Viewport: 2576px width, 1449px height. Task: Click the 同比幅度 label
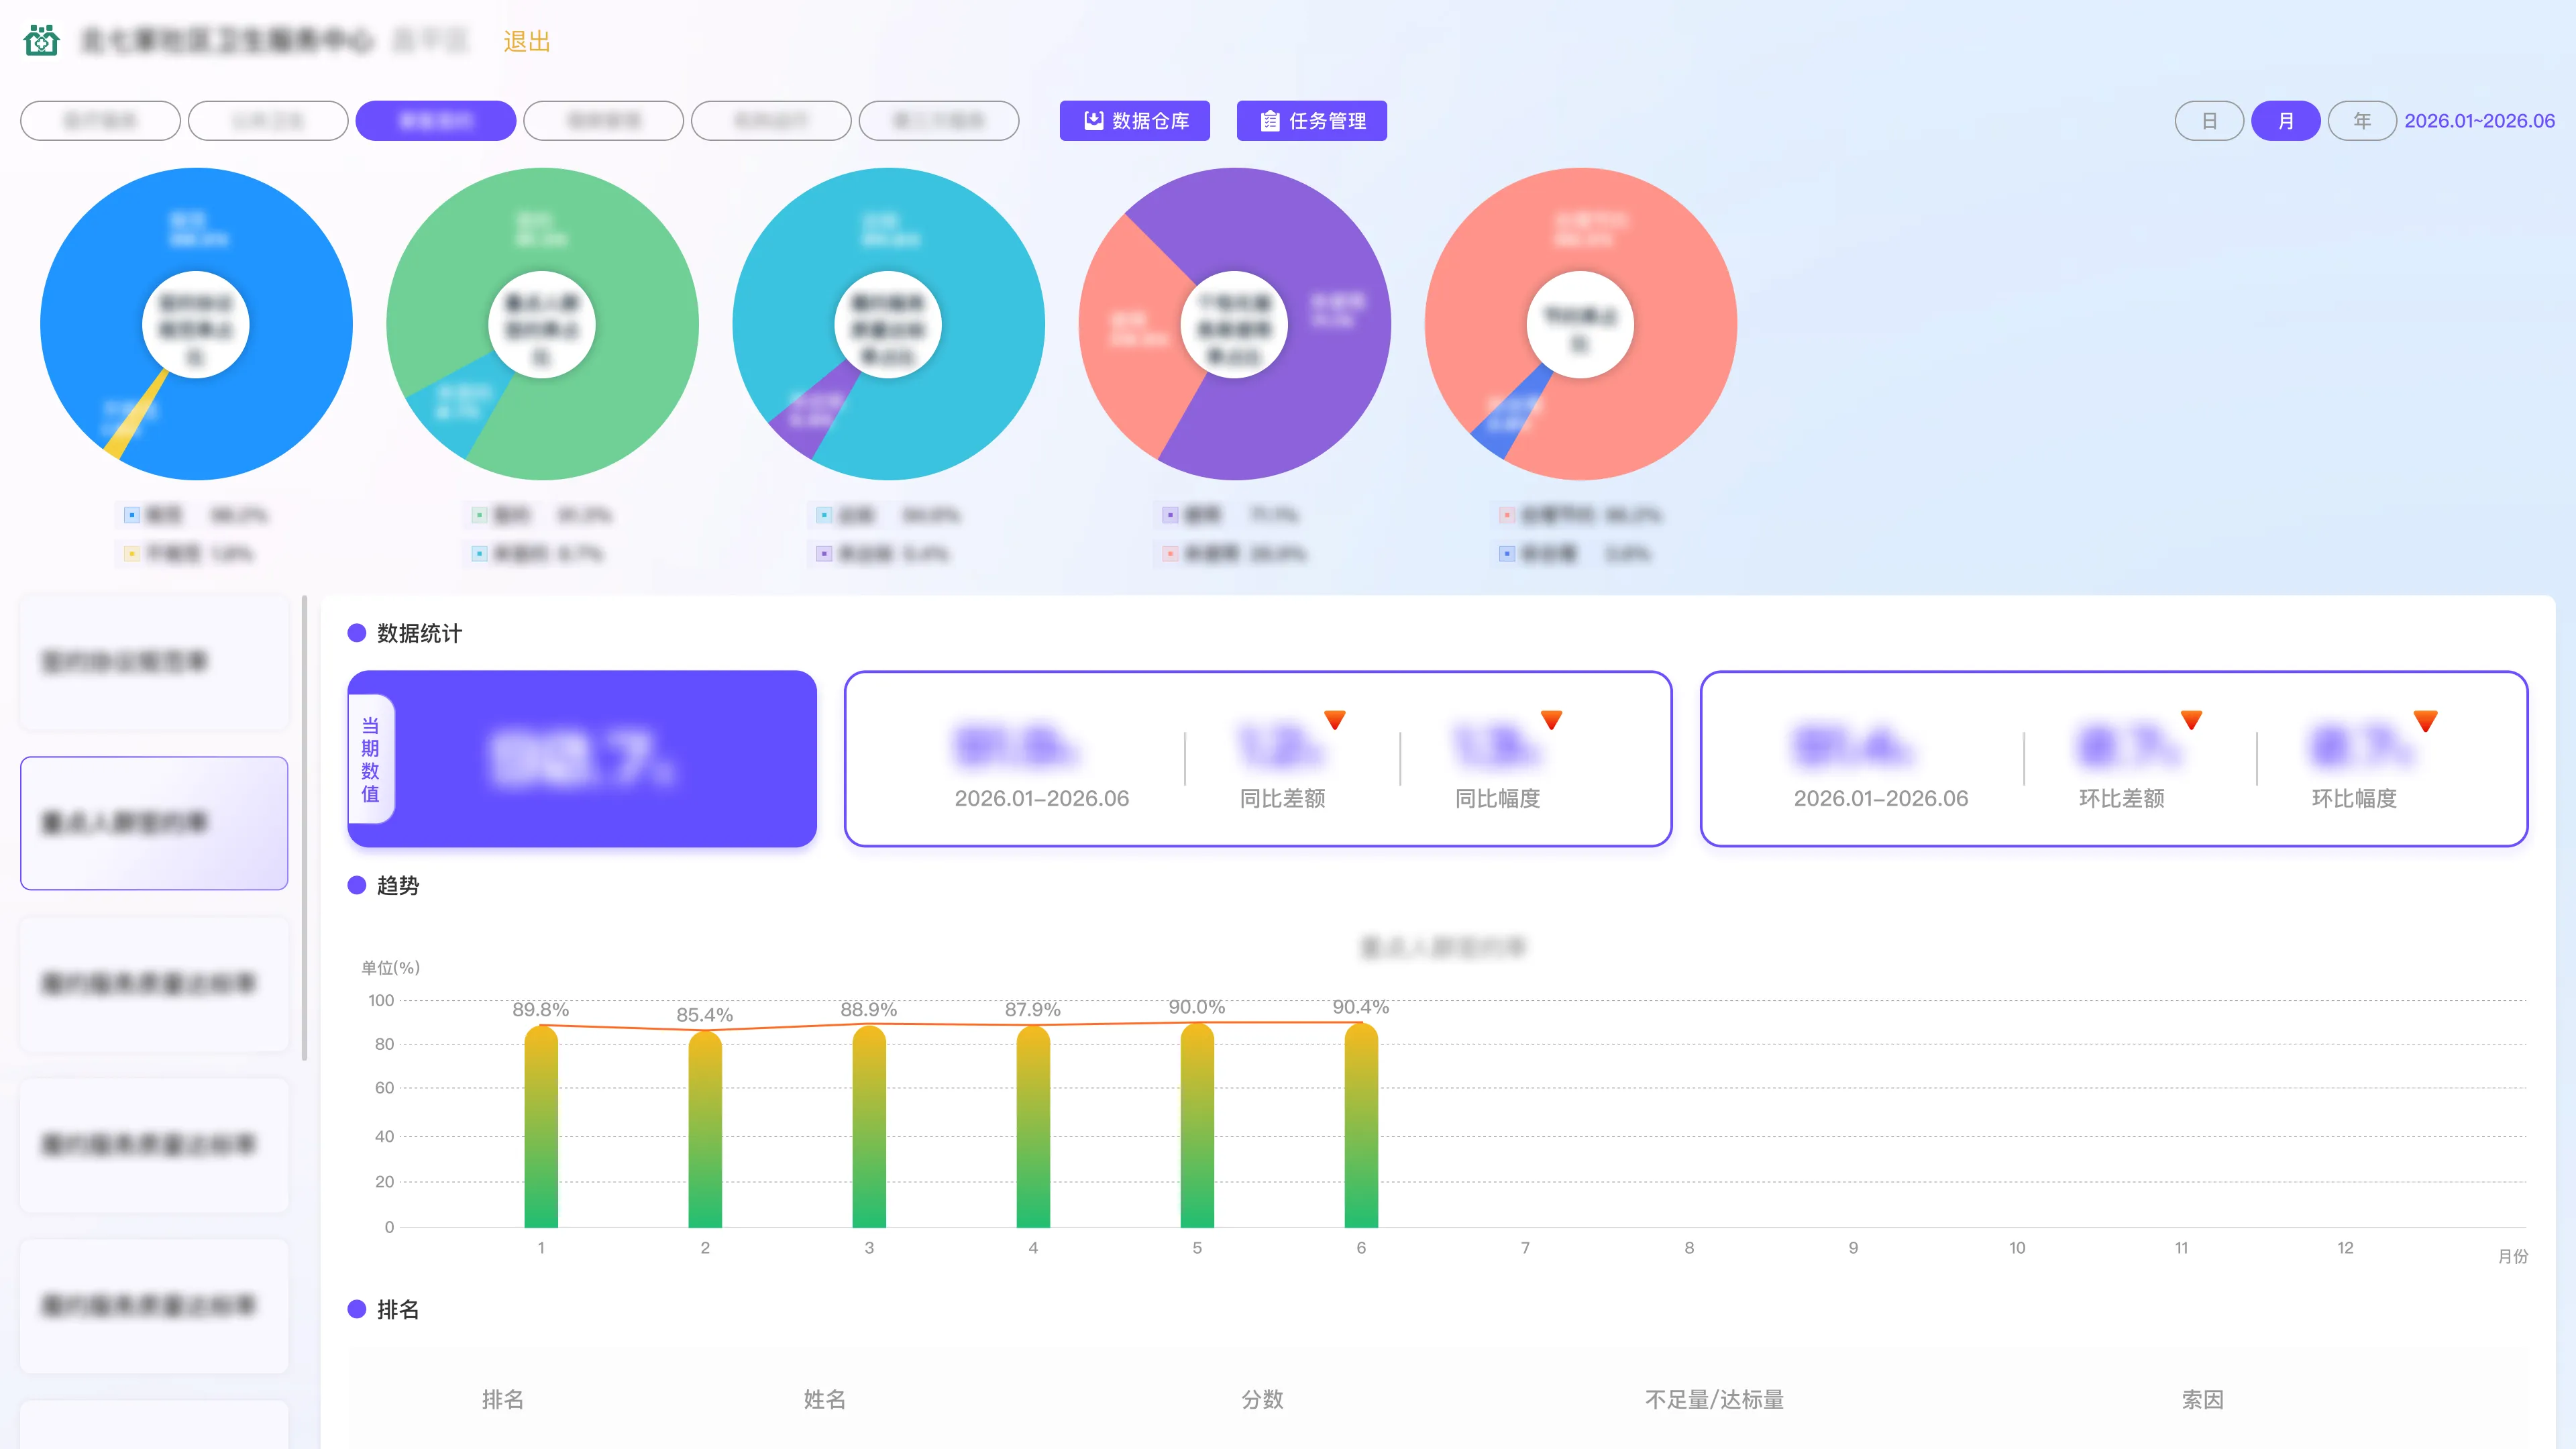[x=1497, y=798]
